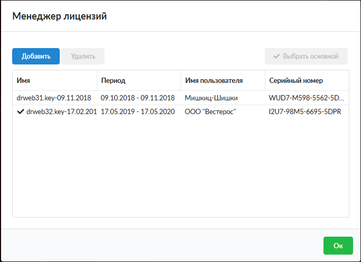Select the Мишкиц-Шишки user name cell
The image size is (361, 262).
point(211,98)
